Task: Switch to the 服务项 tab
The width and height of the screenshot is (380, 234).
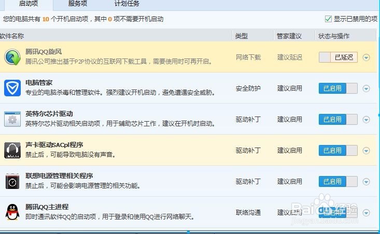Action: pyautogui.click(x=78, y=4)
